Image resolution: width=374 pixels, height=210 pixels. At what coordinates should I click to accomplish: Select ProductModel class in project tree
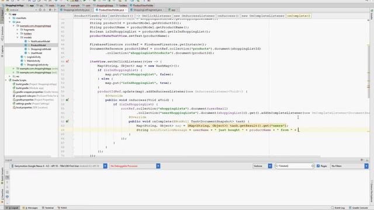pos(38,45)
